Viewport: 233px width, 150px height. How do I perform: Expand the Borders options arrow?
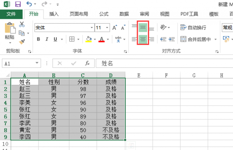[x=78, y=39]
